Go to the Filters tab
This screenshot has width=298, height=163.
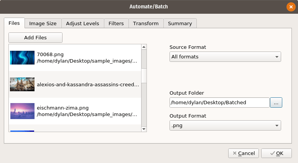tap(116, 23)
